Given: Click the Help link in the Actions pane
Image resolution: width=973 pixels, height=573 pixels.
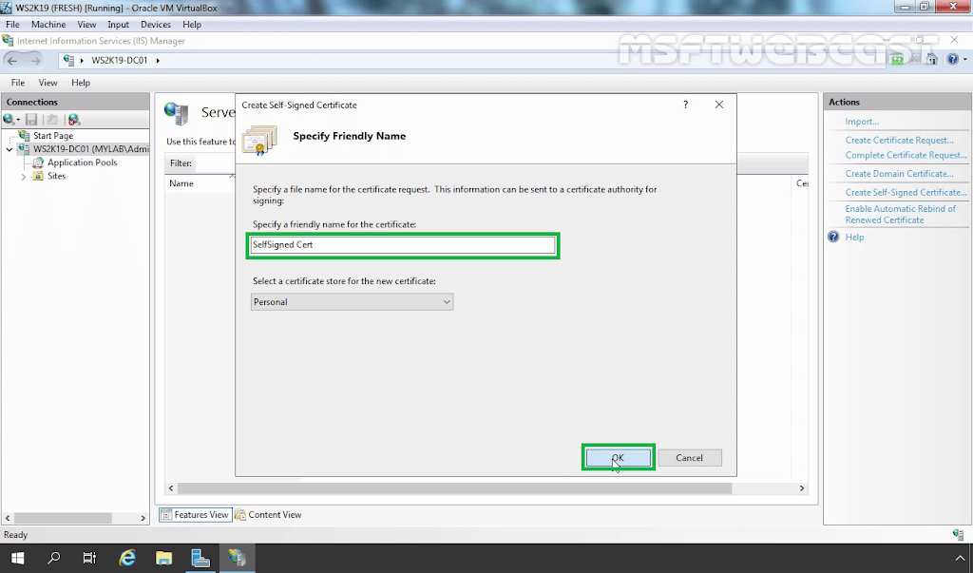Looking at the screenshot, I should (x=854, y=238).
